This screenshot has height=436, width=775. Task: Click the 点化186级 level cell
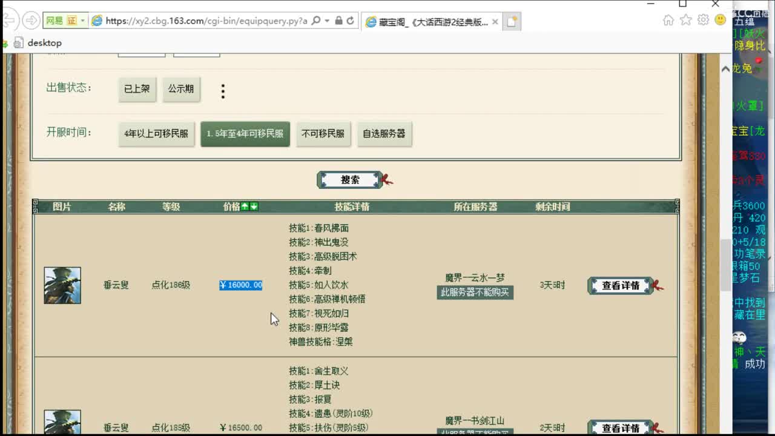(x=171, y=285)
